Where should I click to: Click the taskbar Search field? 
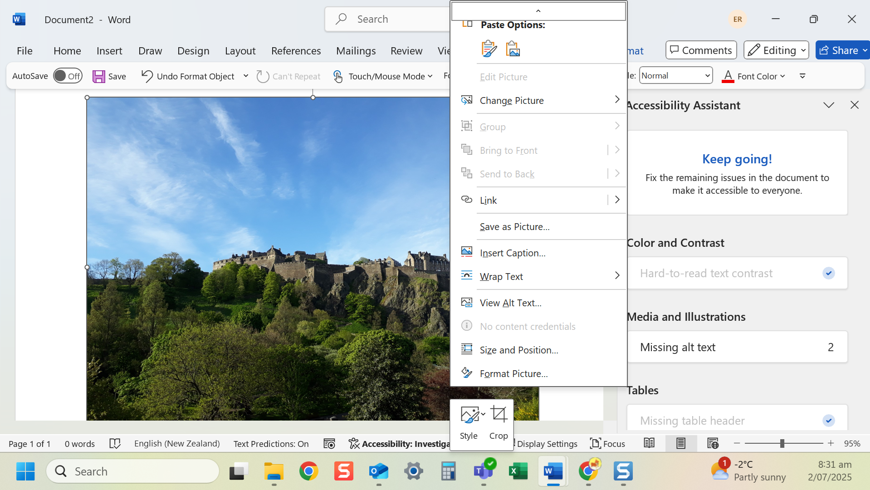pos(133,471)
